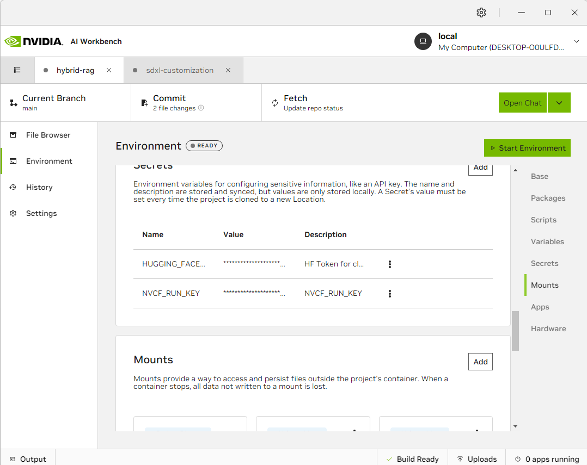Click the vertical scrollbar thumb
This screenshot has width=587, height=465.
pos(515,331)
